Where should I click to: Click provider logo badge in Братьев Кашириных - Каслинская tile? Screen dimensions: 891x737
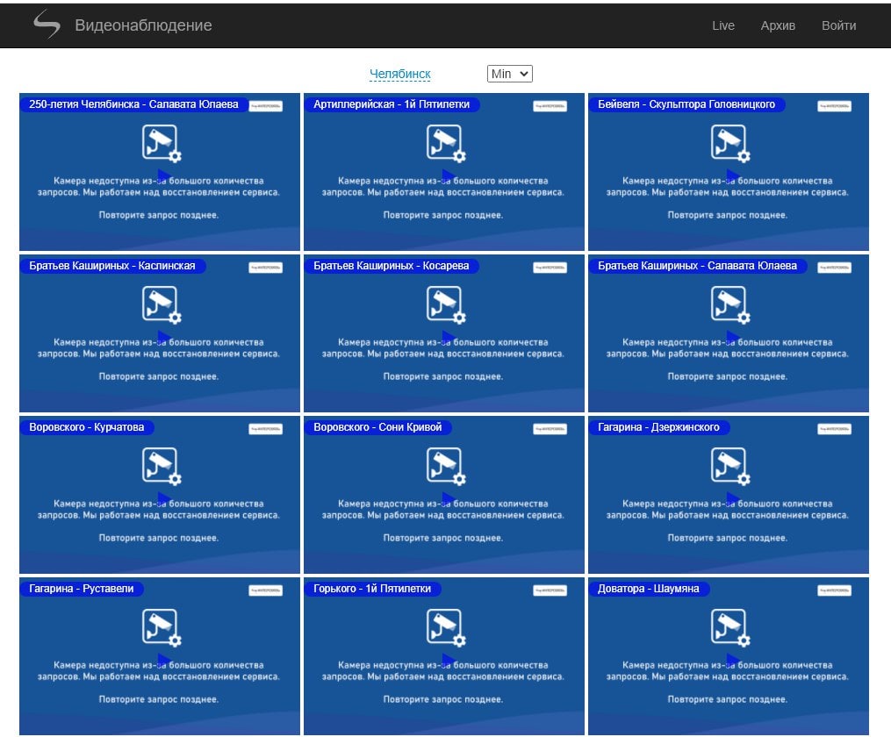click(x=265, y=268)
